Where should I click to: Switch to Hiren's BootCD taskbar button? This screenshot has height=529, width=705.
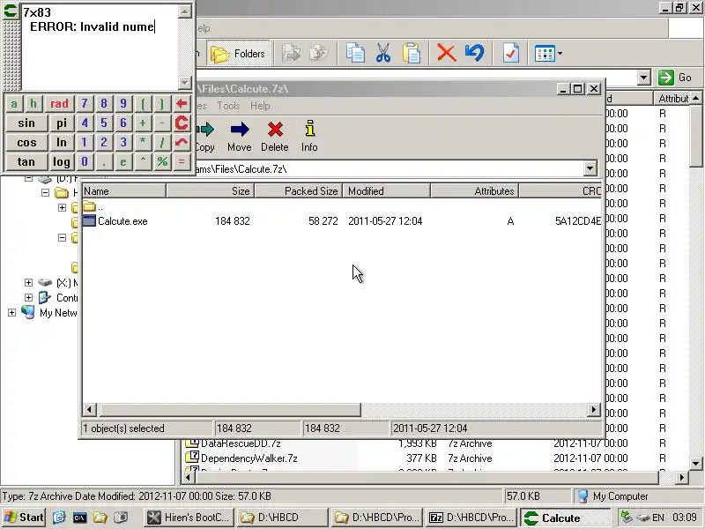coord(189,518)
